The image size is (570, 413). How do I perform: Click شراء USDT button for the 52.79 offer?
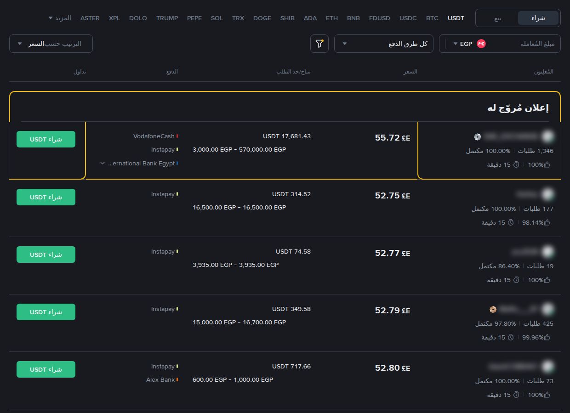click(x=46, y=312)
